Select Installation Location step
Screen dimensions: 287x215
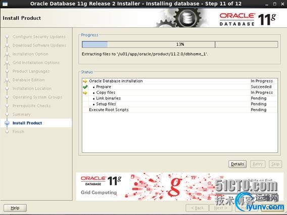point(32,88)
